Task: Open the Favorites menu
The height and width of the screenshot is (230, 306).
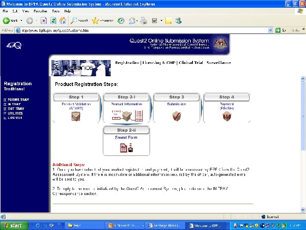Action: pos(40,11)
